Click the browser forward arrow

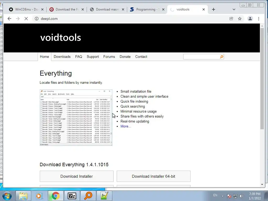tap(18, 19)
